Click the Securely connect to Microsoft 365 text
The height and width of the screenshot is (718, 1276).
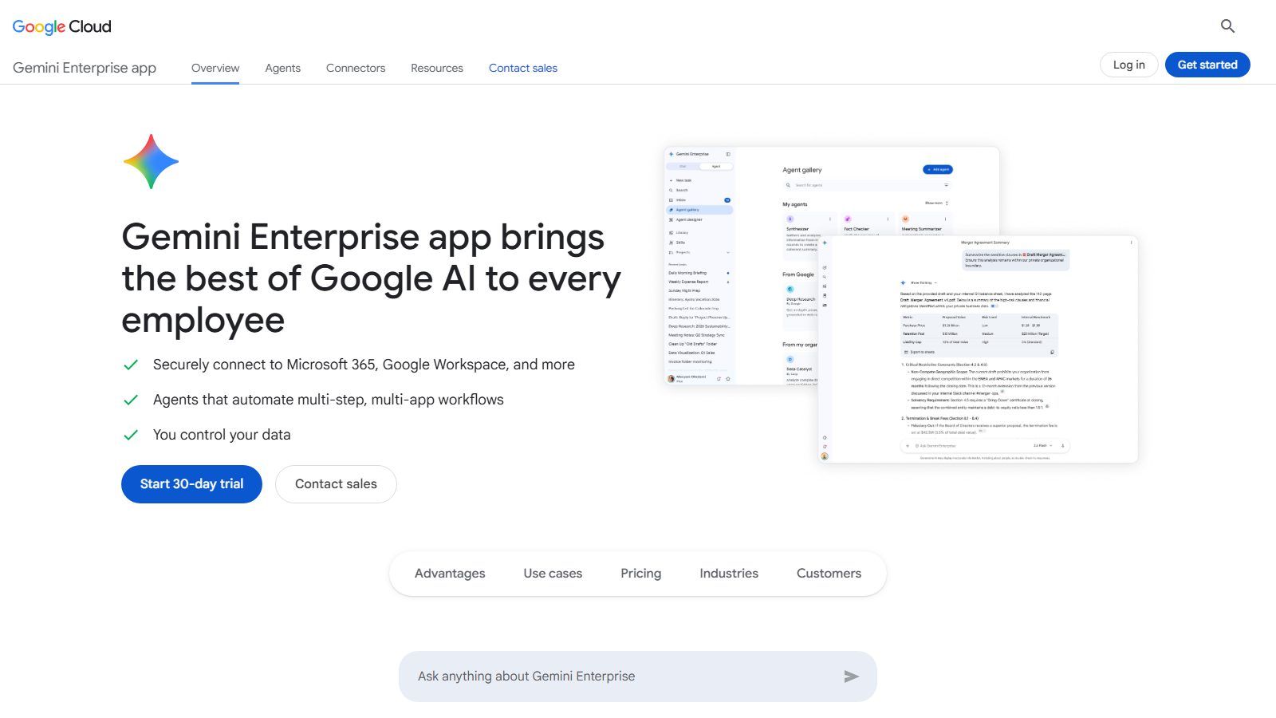364,365
